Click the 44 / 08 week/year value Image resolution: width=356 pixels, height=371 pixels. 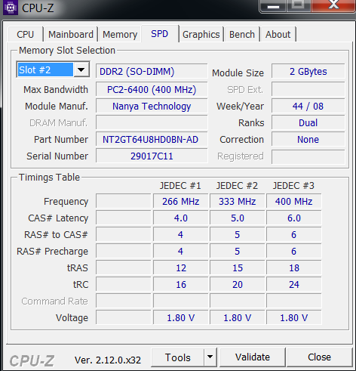308,106
